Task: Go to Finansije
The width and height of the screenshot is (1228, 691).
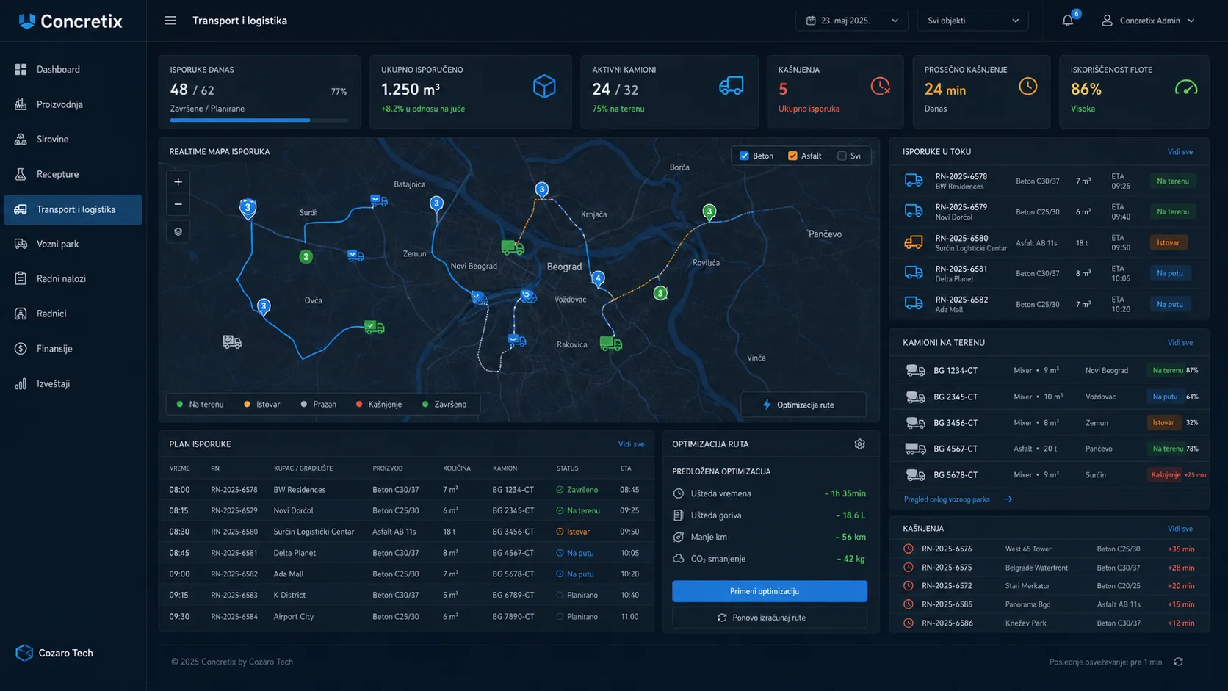Action: click(x=73, y=349)
